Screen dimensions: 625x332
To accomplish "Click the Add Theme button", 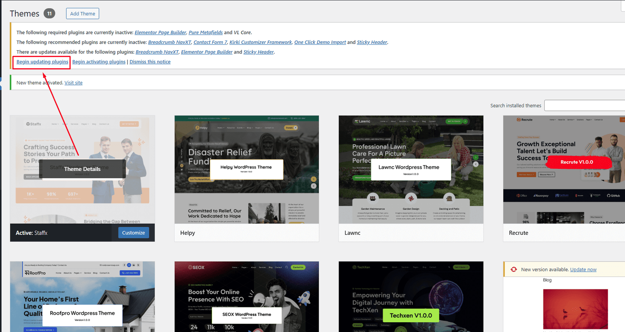I will [82, 14].
